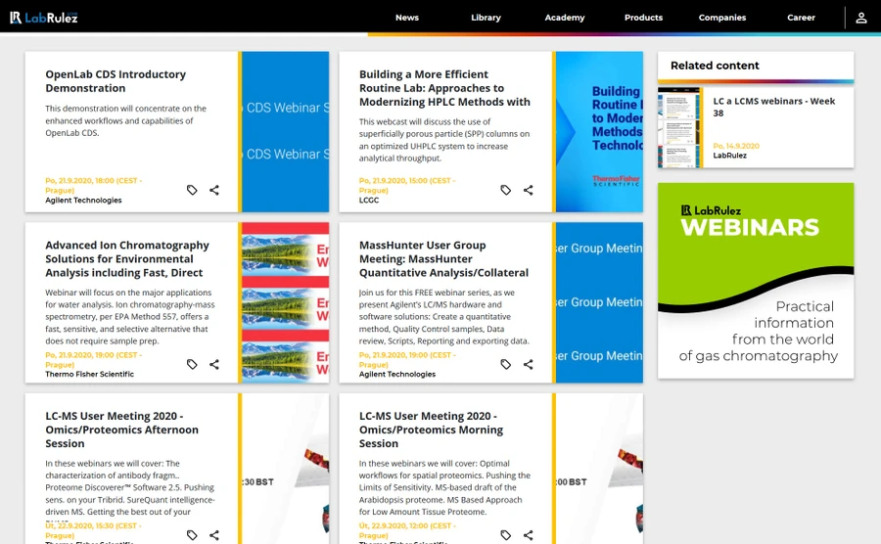Share the Omics/Proteomics Morning Session webinar
The width and height of the screenshot is (881, 544).
tap(529, 535)
